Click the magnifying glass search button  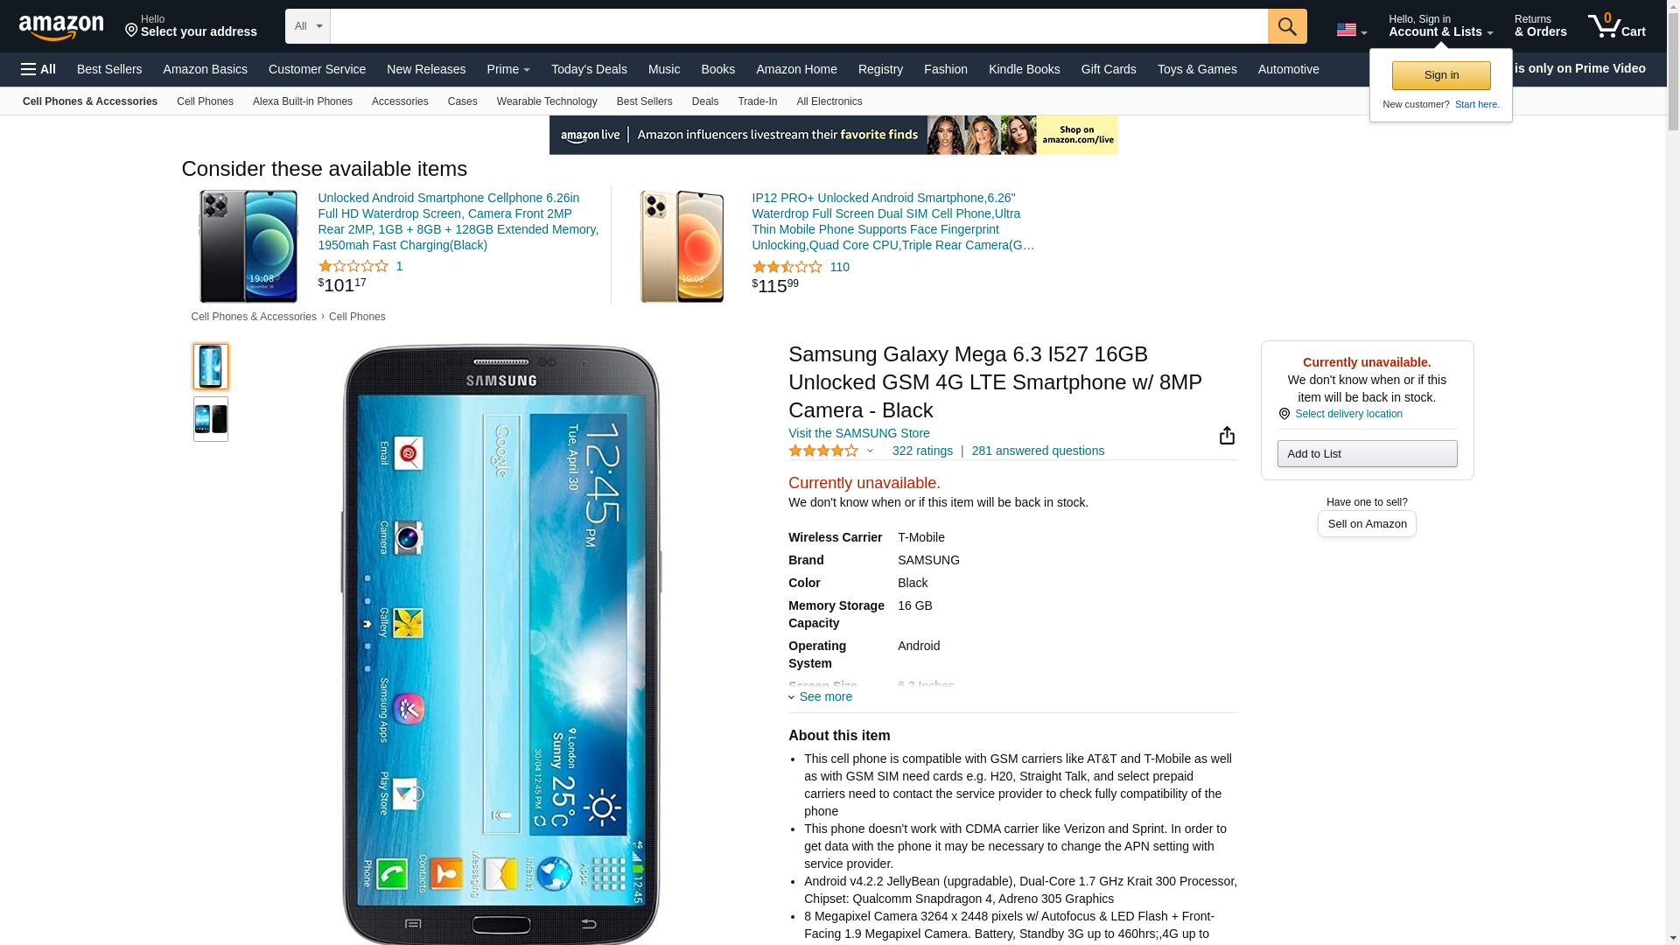[x=1287, y=26]
